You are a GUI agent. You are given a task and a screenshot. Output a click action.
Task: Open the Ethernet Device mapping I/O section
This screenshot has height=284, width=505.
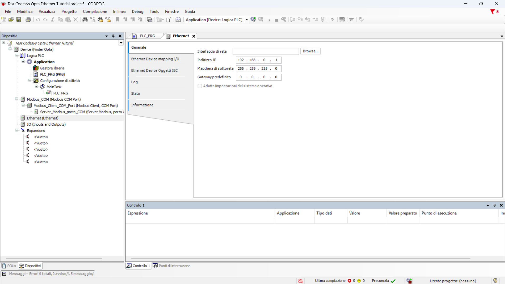tap(155, 59)
